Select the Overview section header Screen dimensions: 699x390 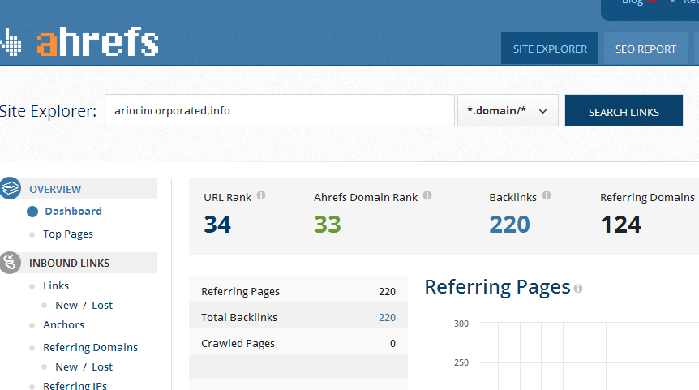[78, 189]
